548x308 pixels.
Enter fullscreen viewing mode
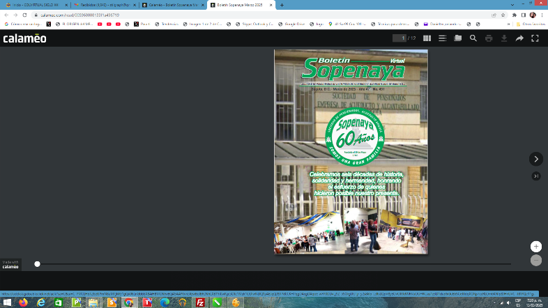[x=535, y=38]
